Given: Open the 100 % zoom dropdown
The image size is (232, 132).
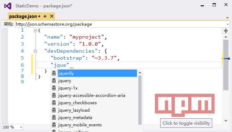Looking at the screenshot, I should pyautogui.click(x=21, y=127).
